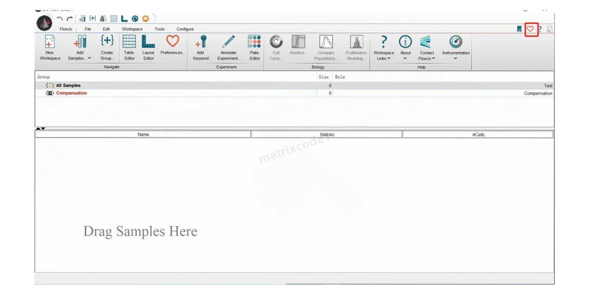This screenshot has height=295, width=589.
Task: Open the File tab
Action: point(88,29)
